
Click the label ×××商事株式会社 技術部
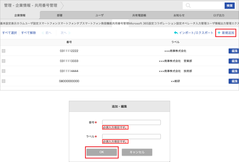click(175, 71)
